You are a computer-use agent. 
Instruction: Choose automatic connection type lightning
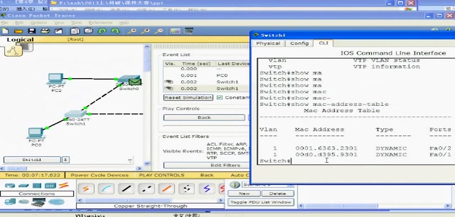[86, 189]
